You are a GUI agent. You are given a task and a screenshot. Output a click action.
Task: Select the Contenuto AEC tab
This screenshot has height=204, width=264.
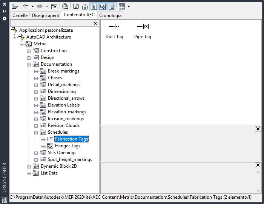click(79, 15)
